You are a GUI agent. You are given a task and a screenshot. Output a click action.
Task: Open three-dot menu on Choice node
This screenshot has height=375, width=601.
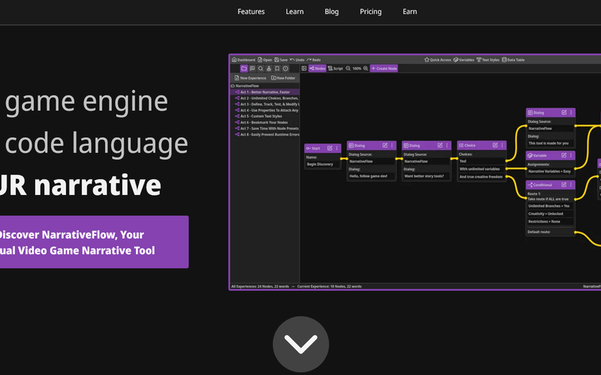pos(502,145)
